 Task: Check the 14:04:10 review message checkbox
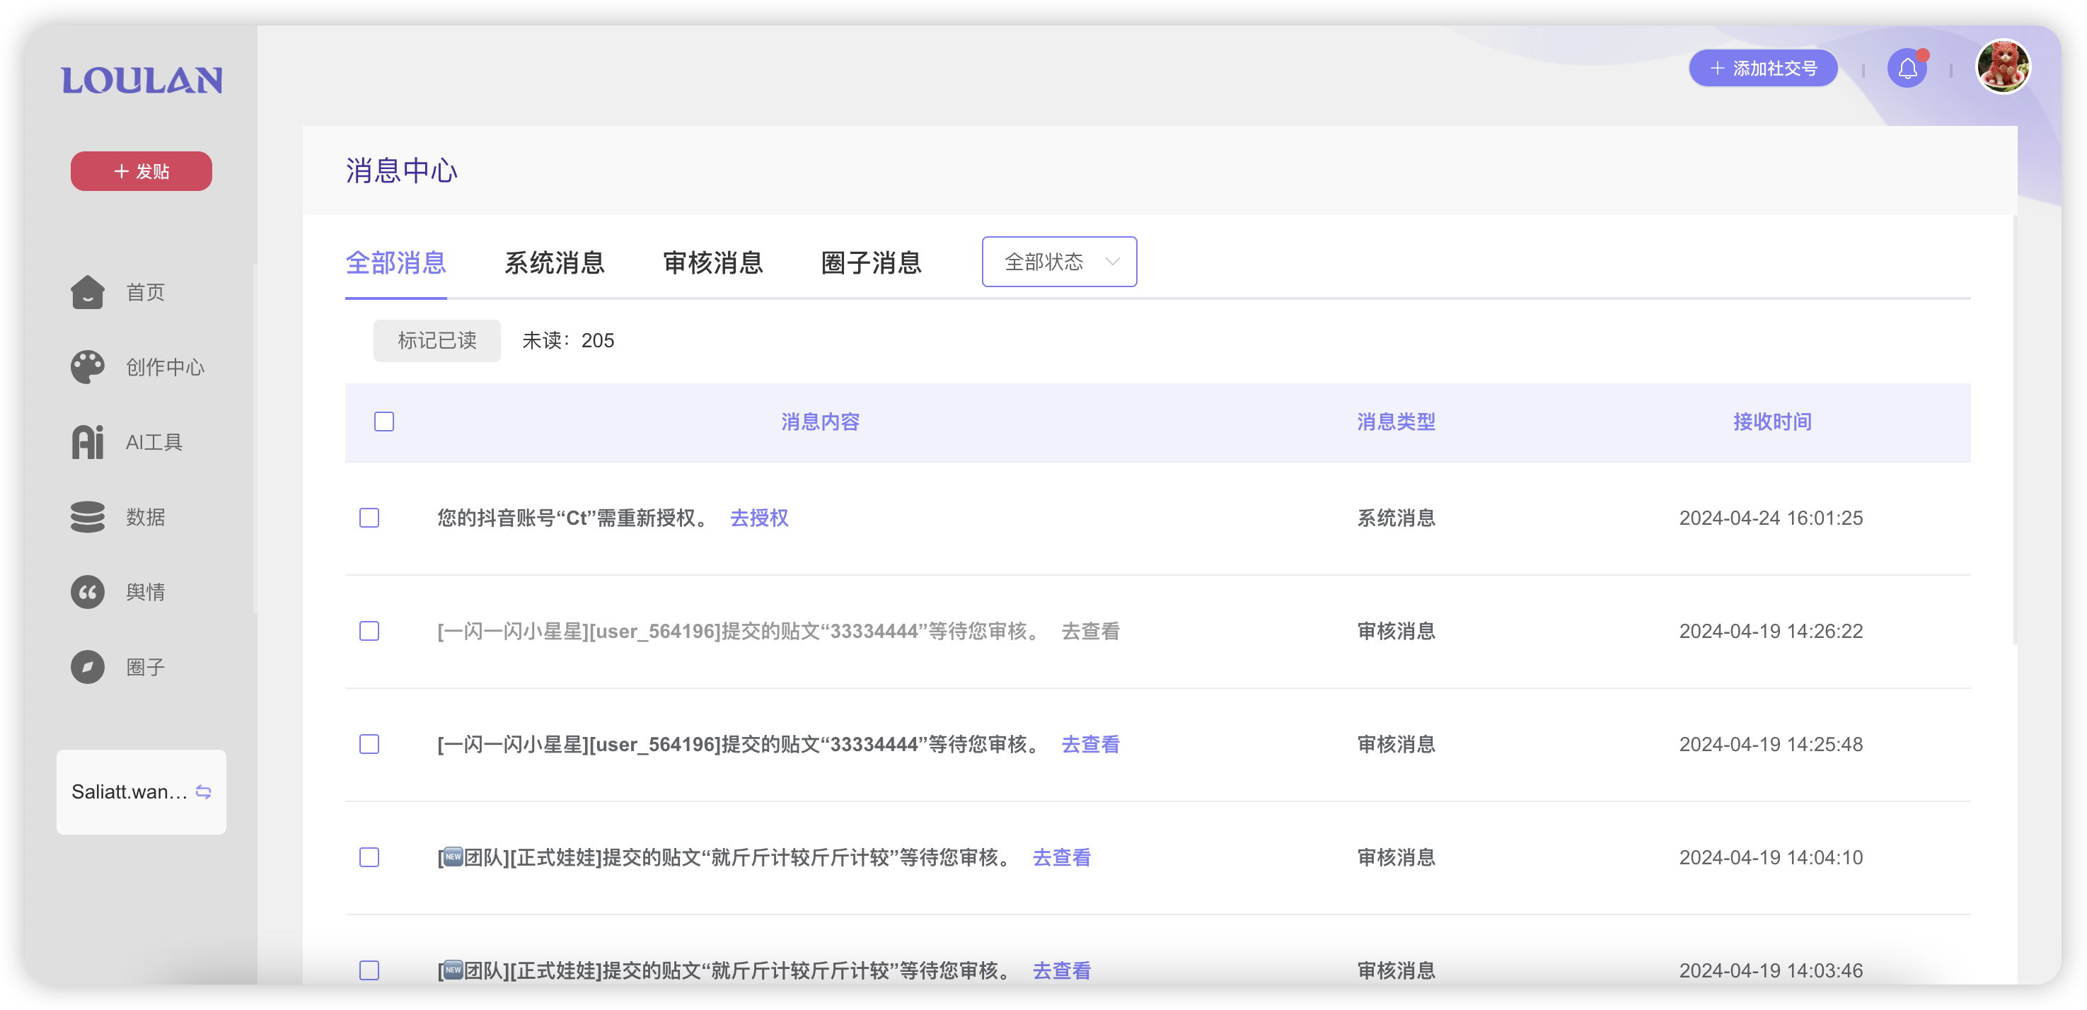[x=369, y=857]
